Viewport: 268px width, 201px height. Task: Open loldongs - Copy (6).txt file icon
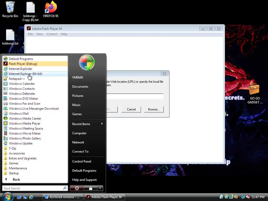31,12
